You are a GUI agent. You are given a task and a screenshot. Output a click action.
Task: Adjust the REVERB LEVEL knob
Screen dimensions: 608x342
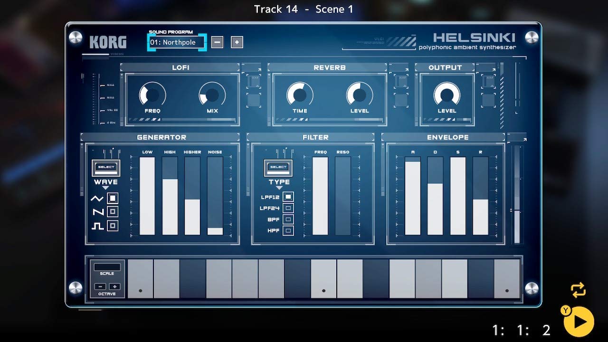[x=360, y=95]
